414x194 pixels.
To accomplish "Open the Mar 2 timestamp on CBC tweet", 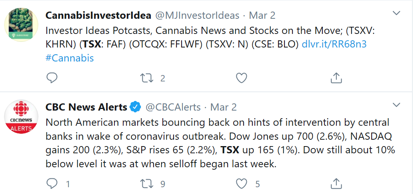I will 224,107.
